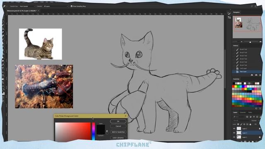The height and width of the screenshot is (149, 265).
Task: Click the Navigator preview thumbnail
Action: (247, 27)
